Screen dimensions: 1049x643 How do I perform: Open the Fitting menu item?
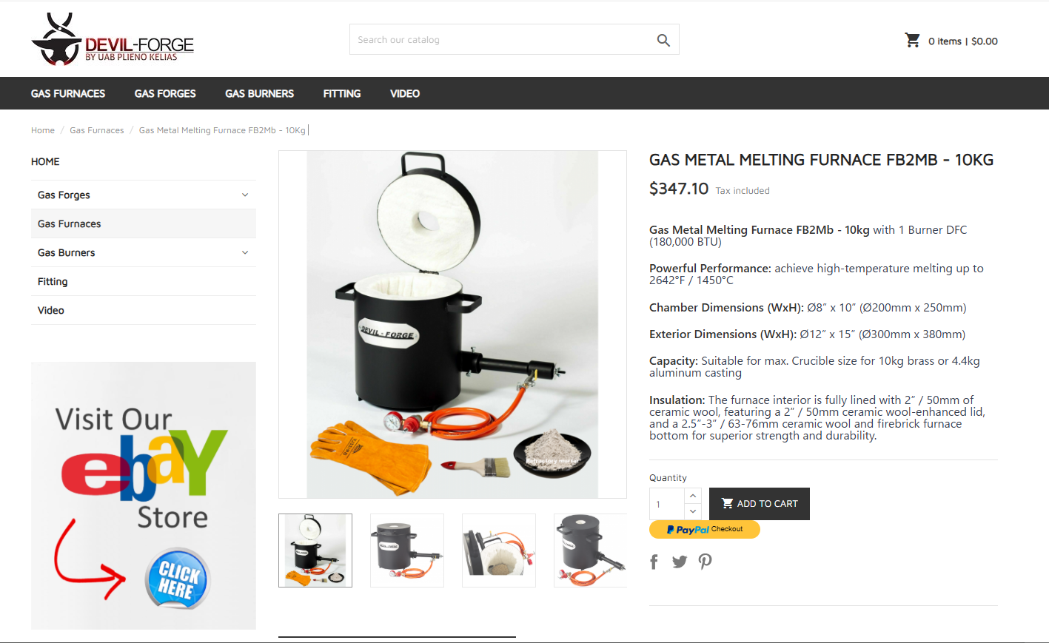342,93
